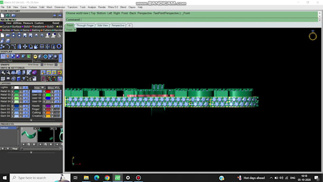Click the purple gem icon in Info & Settings

pyautogui.click(x=34, y=73)
